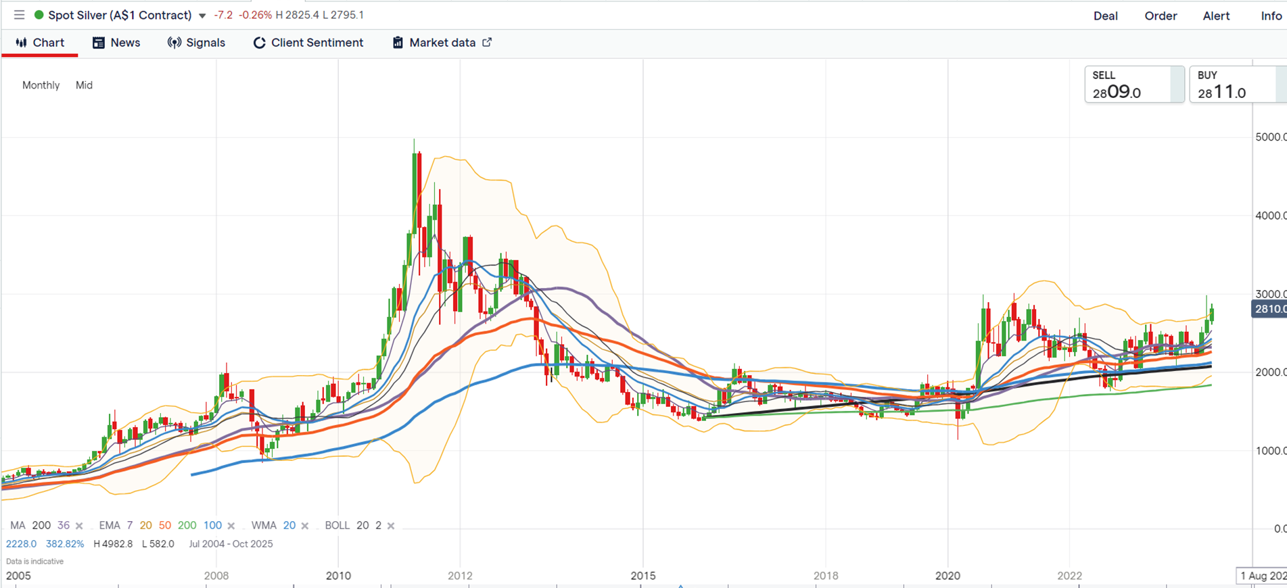
Task: Select the MA 200 period value
Action: (41, 525)
